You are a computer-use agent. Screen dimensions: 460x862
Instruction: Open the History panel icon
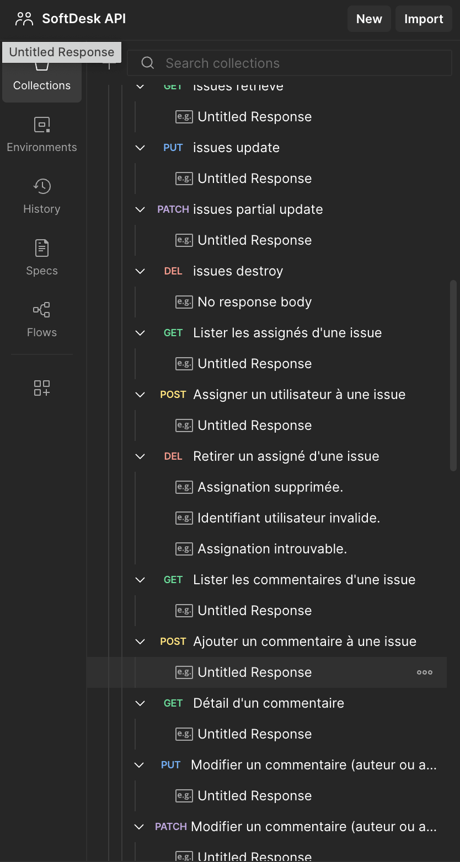(x=41, y=186)
